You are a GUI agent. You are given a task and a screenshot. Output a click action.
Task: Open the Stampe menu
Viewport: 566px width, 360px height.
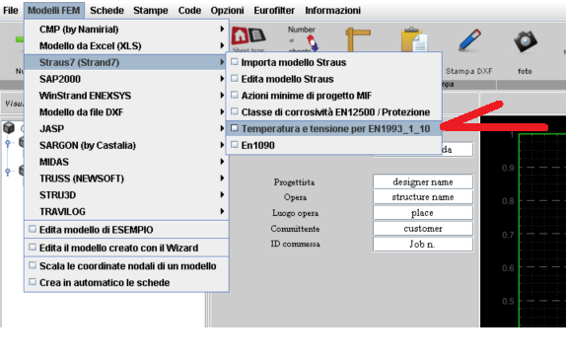(x=151, y=11)
